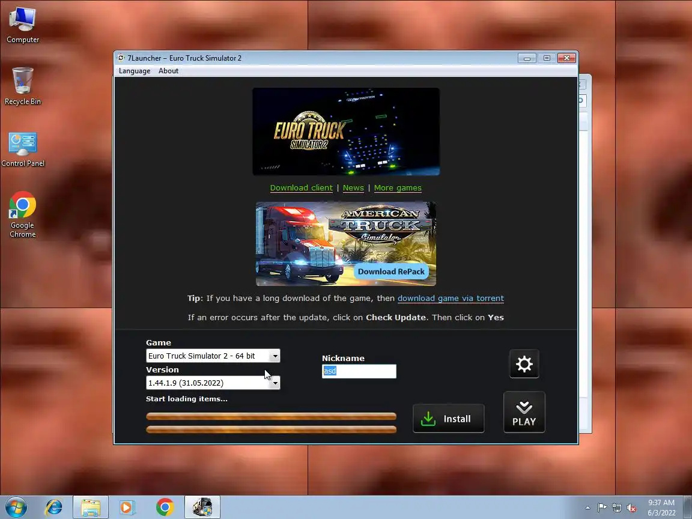Open the Windows Start menu

(x=16, y=507)
